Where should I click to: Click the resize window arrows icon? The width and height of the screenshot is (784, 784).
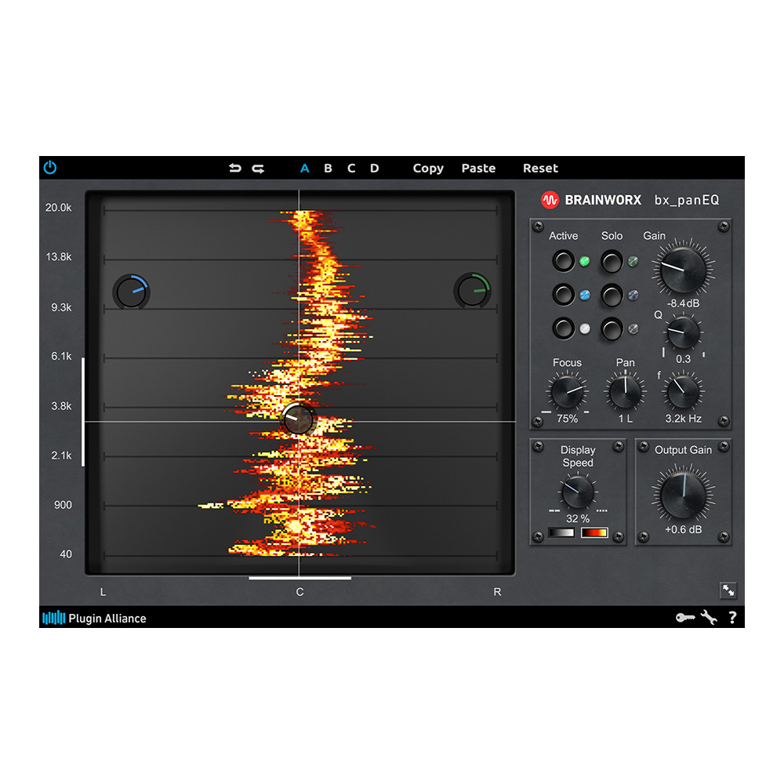(728, 590)
